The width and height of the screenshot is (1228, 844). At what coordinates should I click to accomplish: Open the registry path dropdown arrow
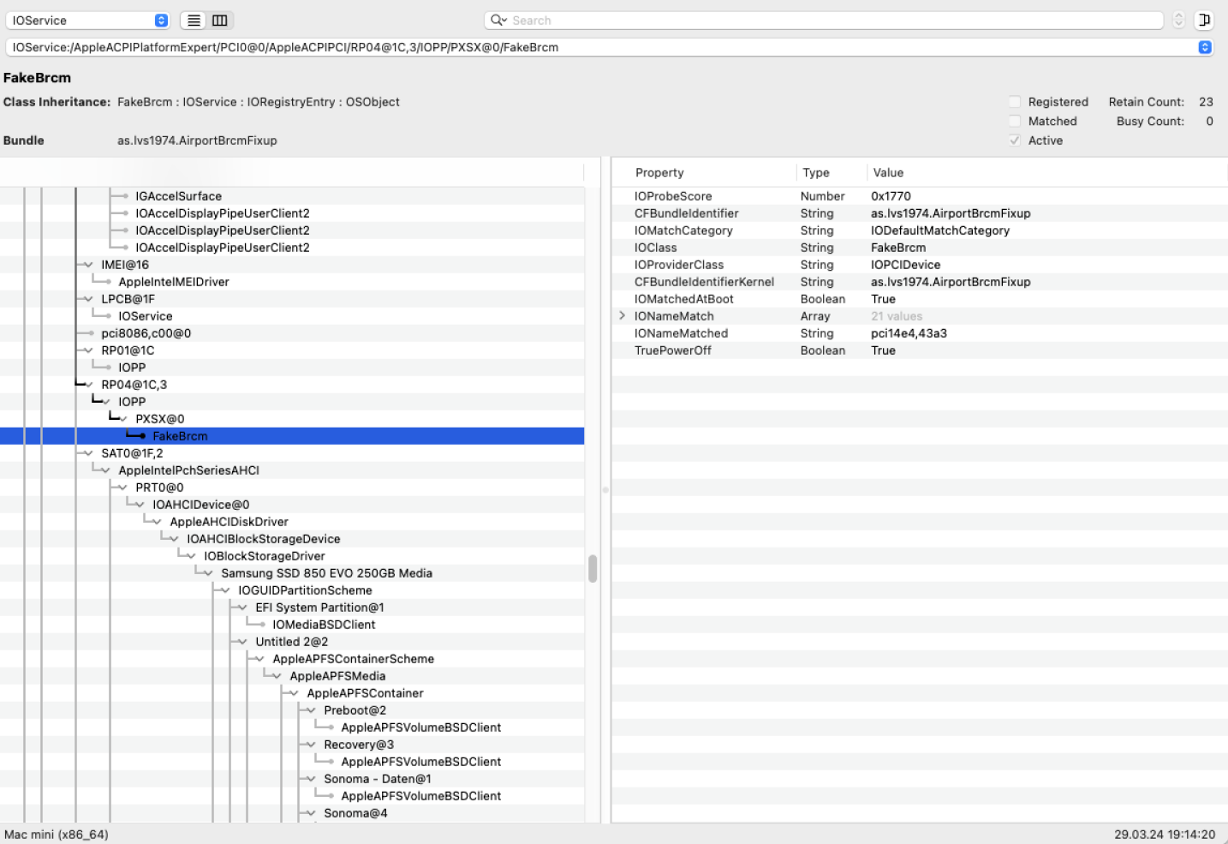tap(1205, 47)
